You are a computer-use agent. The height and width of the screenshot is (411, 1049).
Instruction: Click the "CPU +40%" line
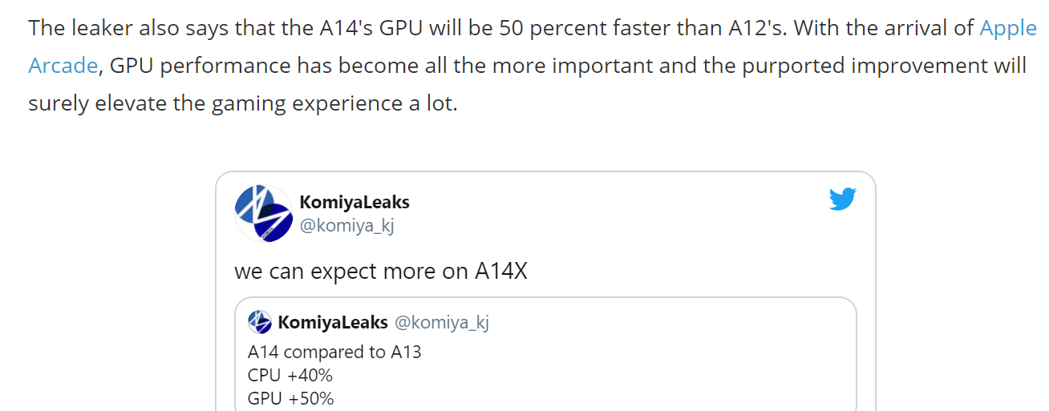(290, 375)
